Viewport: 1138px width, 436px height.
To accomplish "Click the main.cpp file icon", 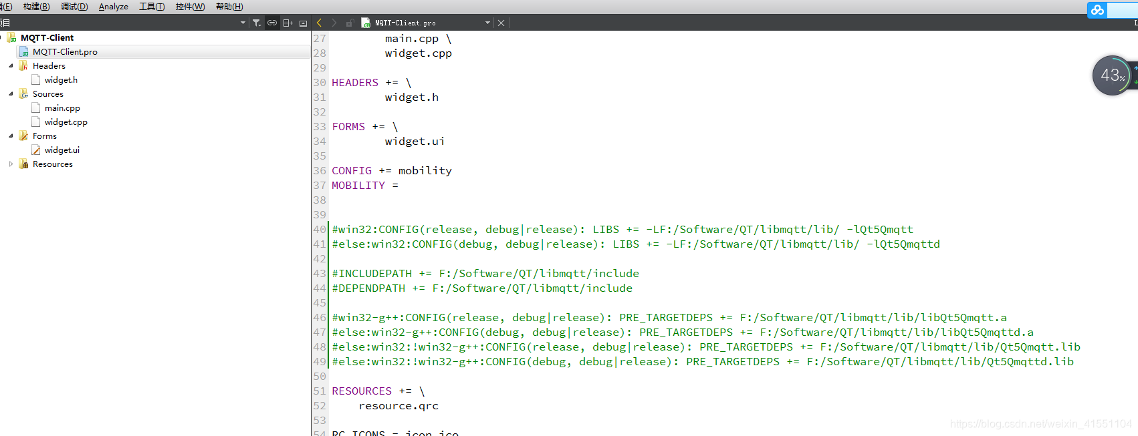I will point(36,108).
